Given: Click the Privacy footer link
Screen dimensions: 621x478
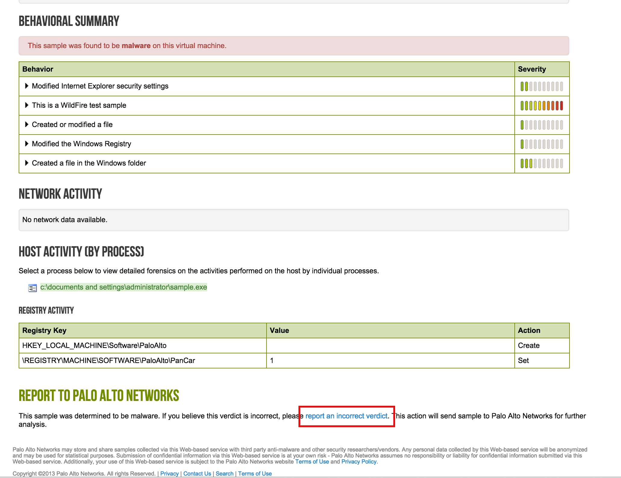Looking at the screenshot, I should point(169,474).
